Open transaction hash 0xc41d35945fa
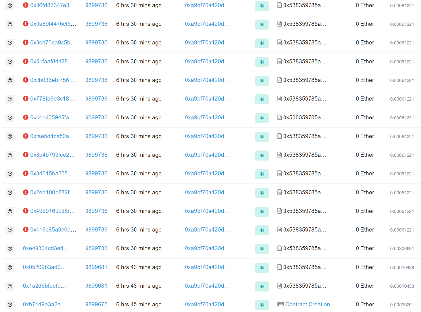 pyautogui.click(x=52, y=117)
